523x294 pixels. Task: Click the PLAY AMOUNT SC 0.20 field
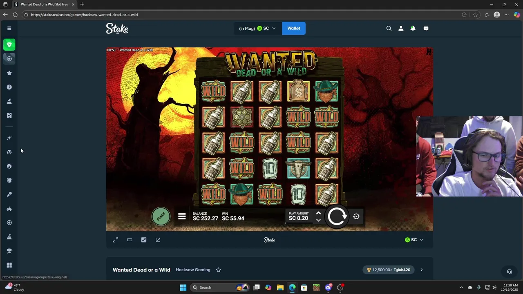(x=299, y=216)
